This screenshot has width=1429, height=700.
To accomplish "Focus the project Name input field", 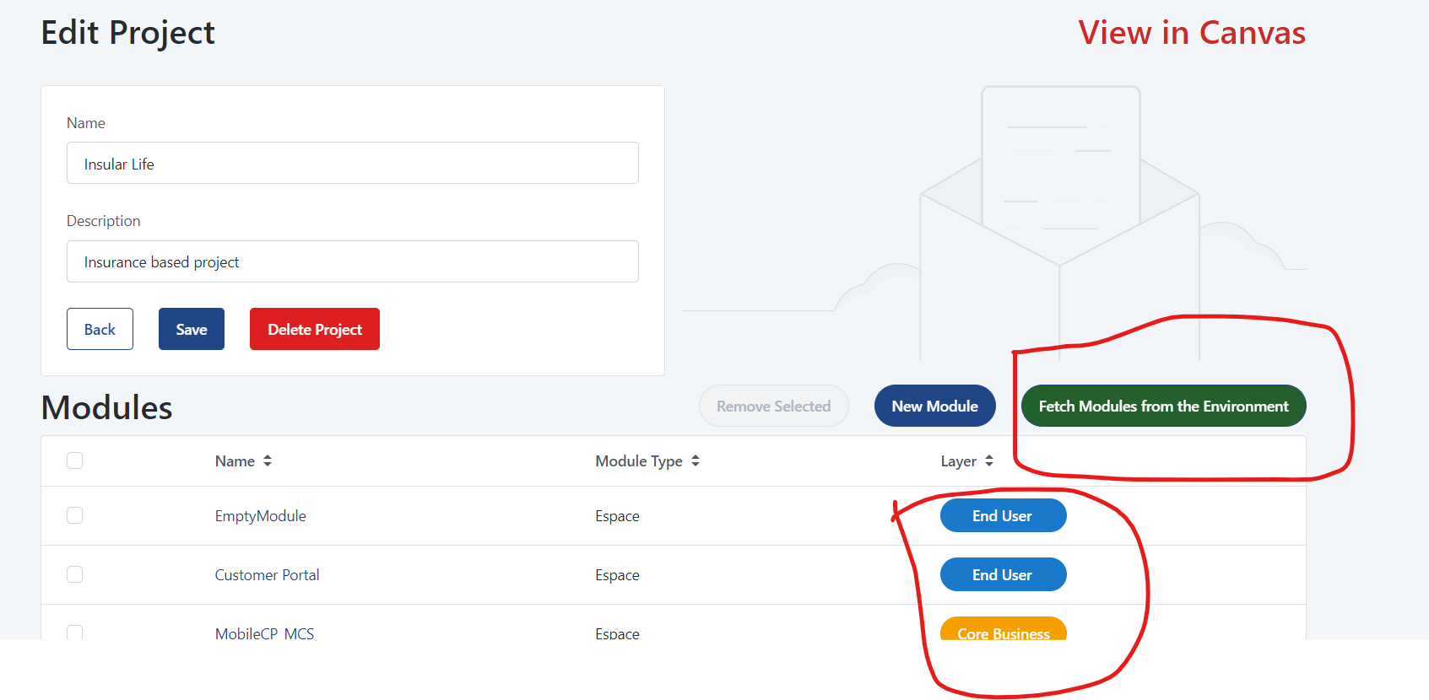I will pos(353,164).
